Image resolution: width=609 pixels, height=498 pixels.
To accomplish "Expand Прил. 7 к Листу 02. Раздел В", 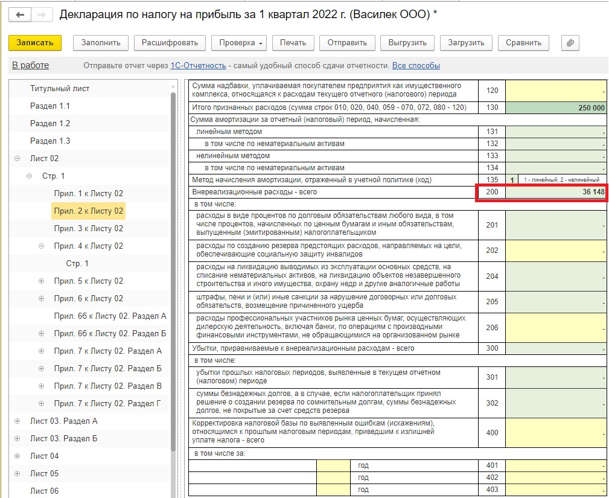I will coord(41,386).
